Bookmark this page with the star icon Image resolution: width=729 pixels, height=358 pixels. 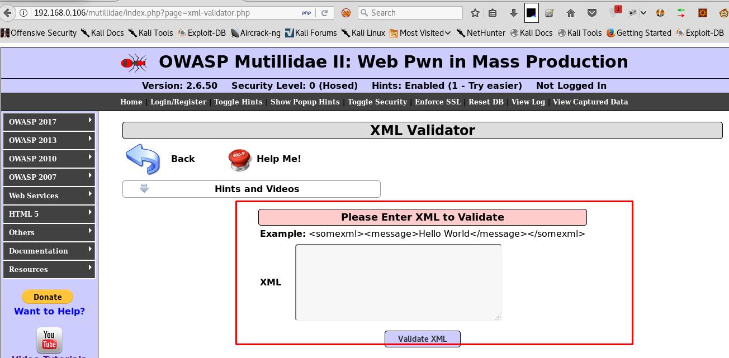[x=475, y=12]
